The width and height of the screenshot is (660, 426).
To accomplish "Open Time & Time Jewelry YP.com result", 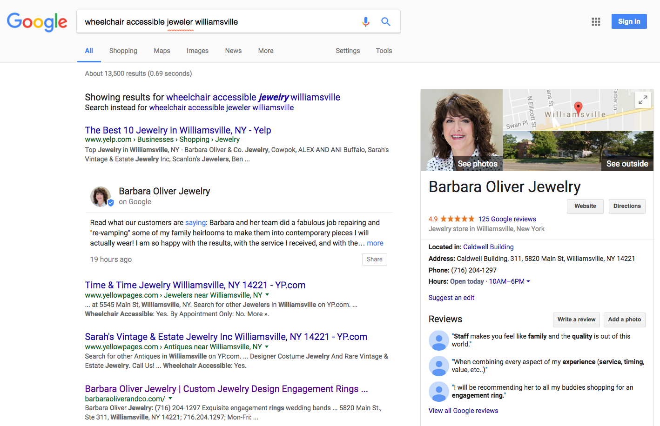I will click(195, 285).
